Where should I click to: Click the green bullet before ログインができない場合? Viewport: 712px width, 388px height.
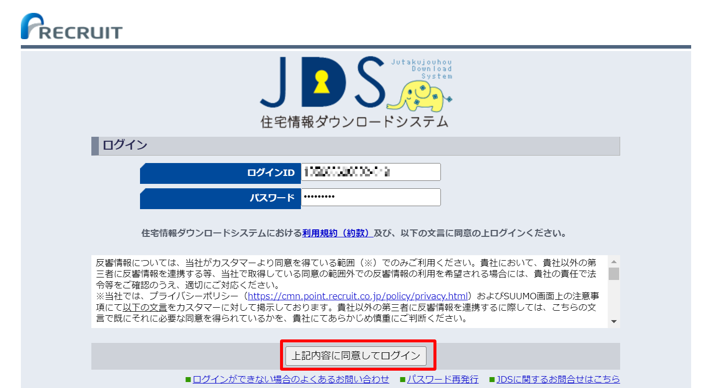point(188,380)
